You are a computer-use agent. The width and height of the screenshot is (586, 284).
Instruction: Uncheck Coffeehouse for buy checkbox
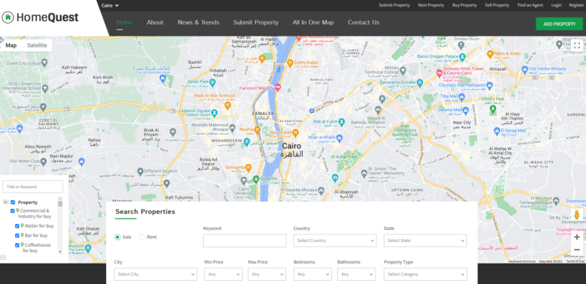18,245
